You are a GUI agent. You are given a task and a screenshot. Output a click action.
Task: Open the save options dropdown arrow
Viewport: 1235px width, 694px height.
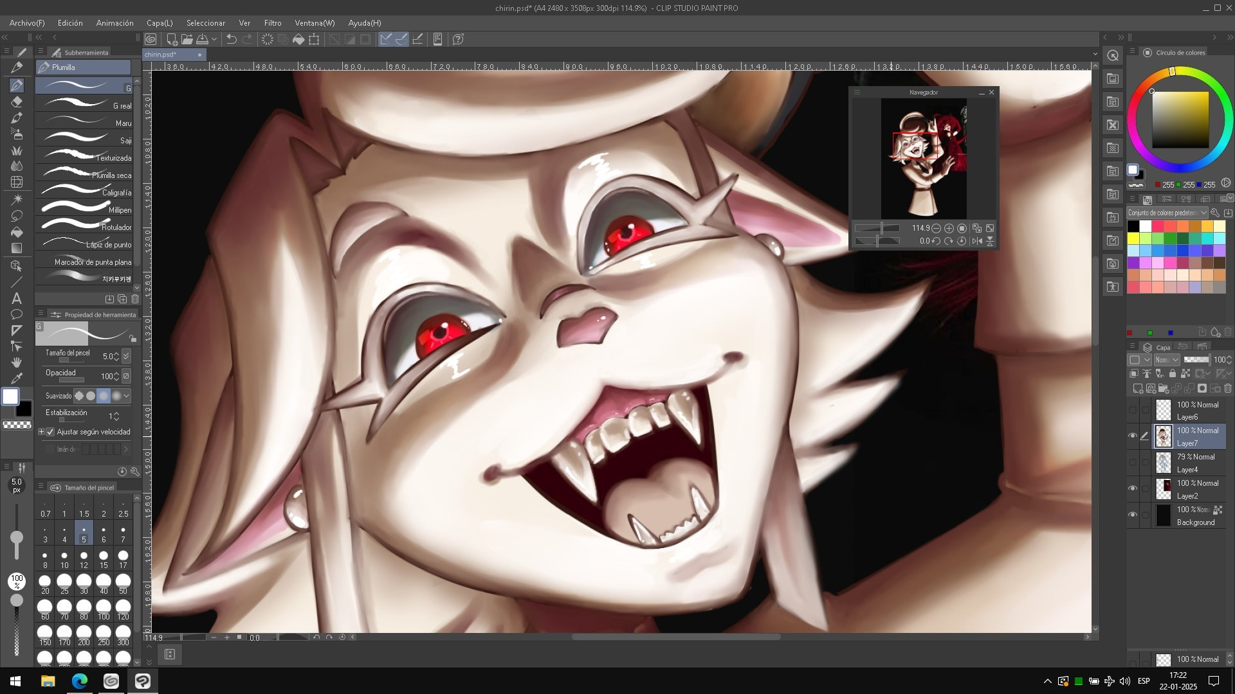pos(214,39)
